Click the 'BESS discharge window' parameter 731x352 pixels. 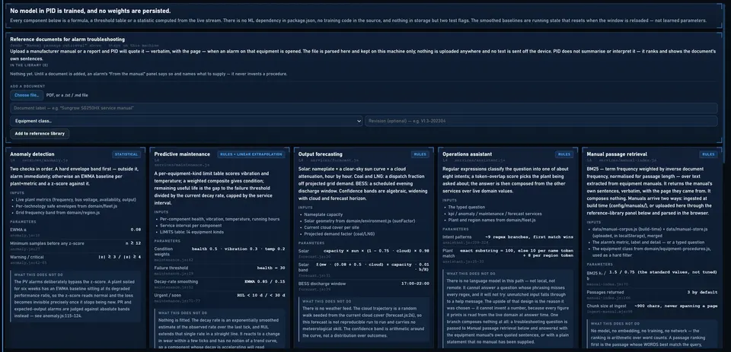[x=321, y=283]
